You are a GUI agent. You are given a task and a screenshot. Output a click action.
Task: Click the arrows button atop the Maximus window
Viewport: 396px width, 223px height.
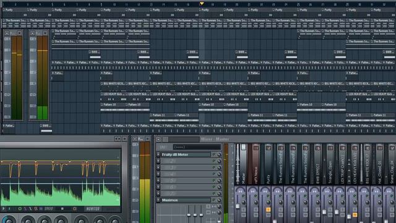pos(118,139)
